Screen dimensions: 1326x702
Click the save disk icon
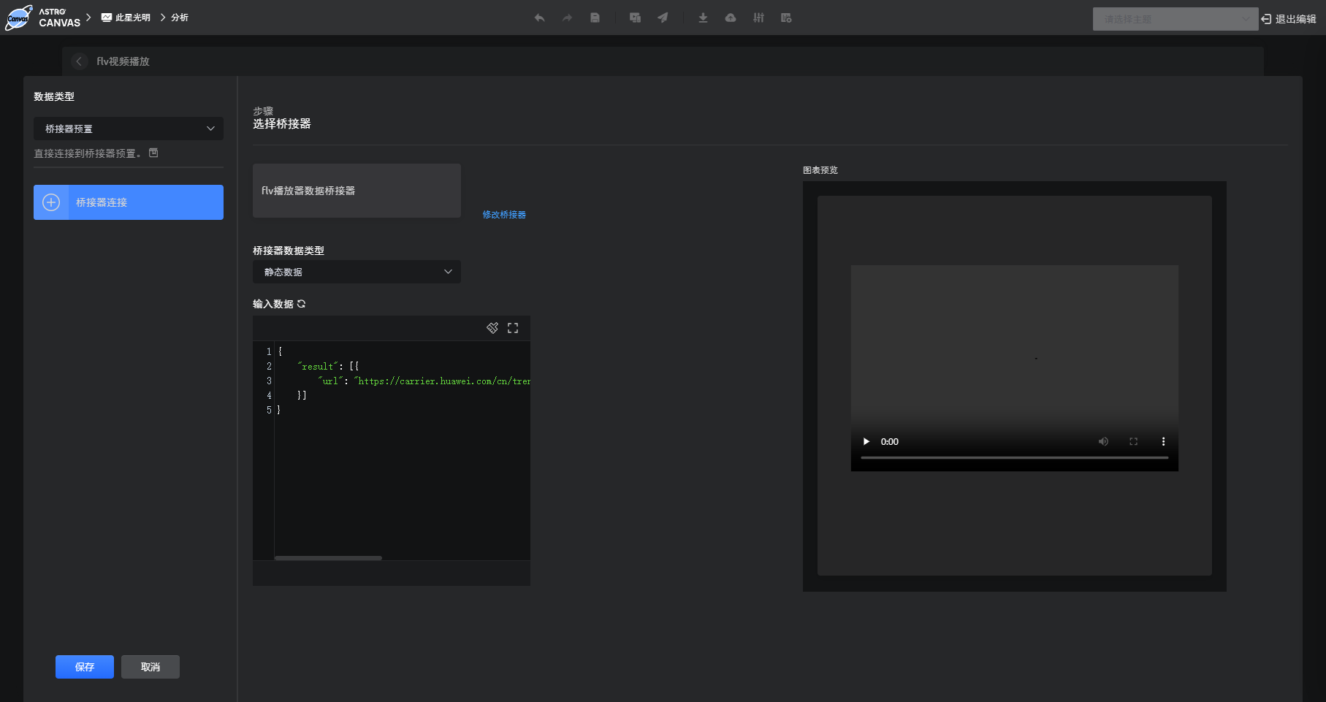(x=595, y=18)
